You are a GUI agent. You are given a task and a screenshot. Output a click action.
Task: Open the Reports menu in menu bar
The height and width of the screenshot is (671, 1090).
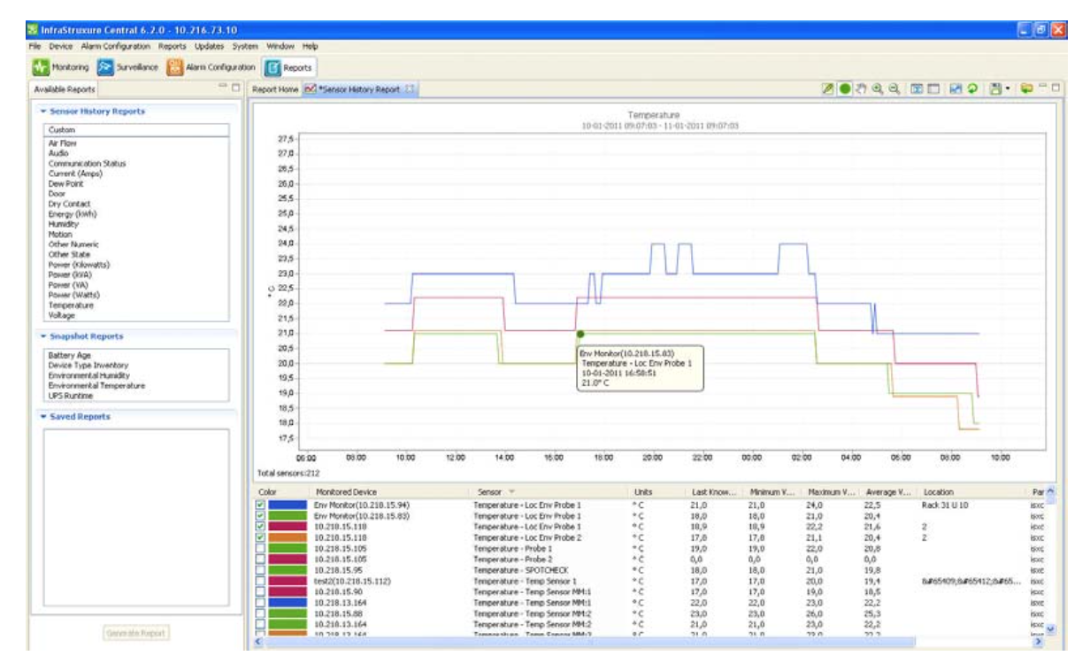pos(173,45)
